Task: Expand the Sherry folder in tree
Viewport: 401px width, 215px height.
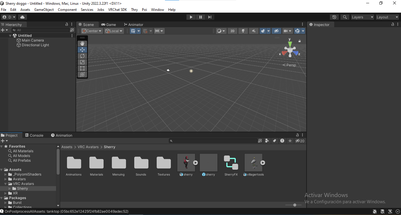Action: click(x=10, y=188)
